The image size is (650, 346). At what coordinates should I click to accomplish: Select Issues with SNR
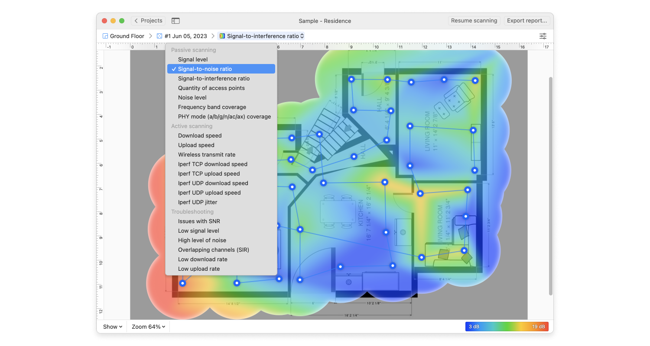(x=221, y=221)
